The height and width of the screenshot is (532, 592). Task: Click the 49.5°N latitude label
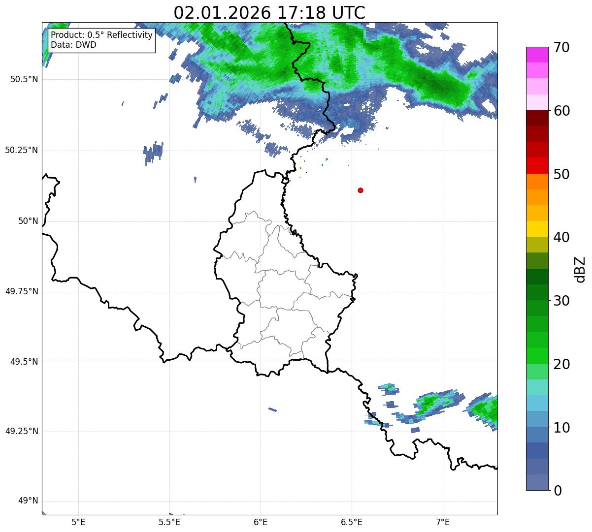click(24, 362)
